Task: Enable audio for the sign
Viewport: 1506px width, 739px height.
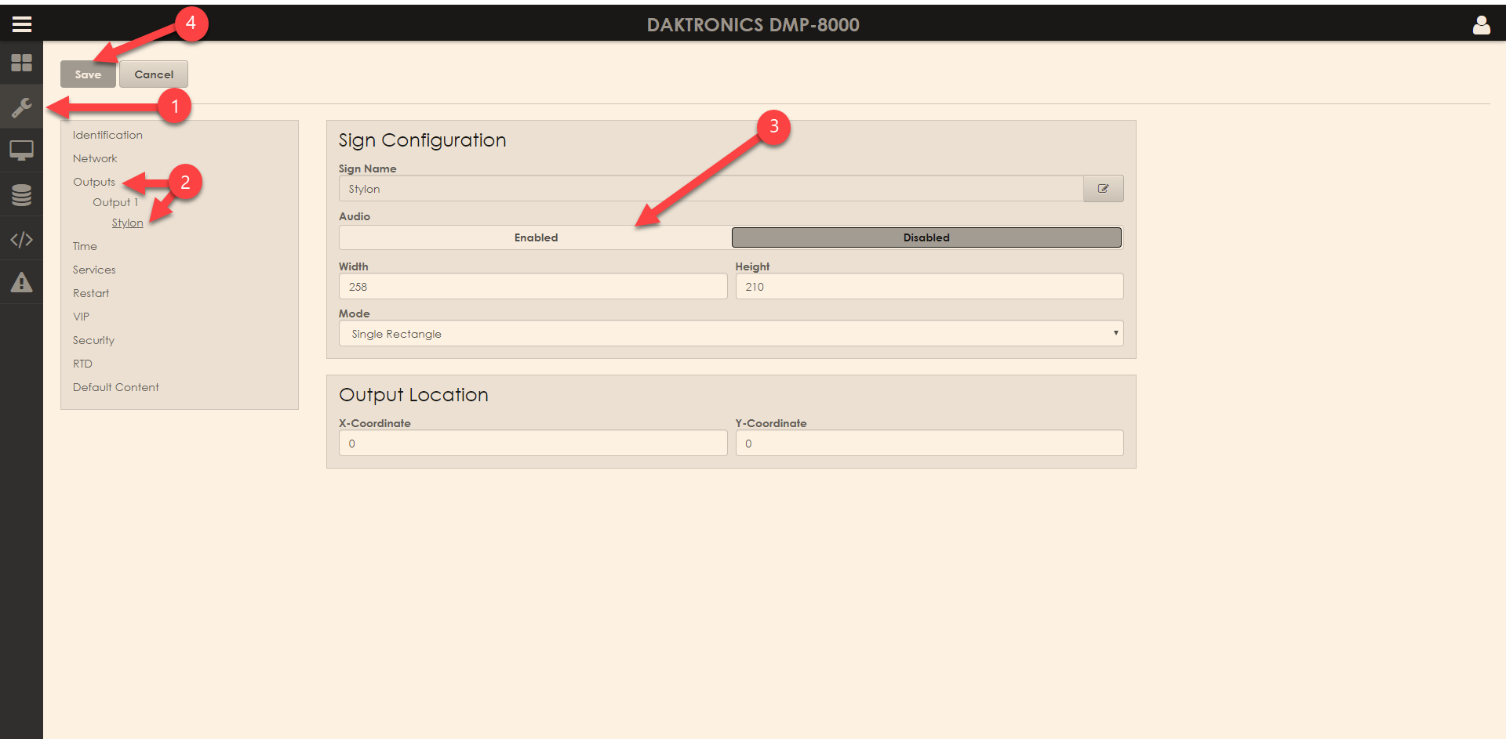Action: coord(536,237)
